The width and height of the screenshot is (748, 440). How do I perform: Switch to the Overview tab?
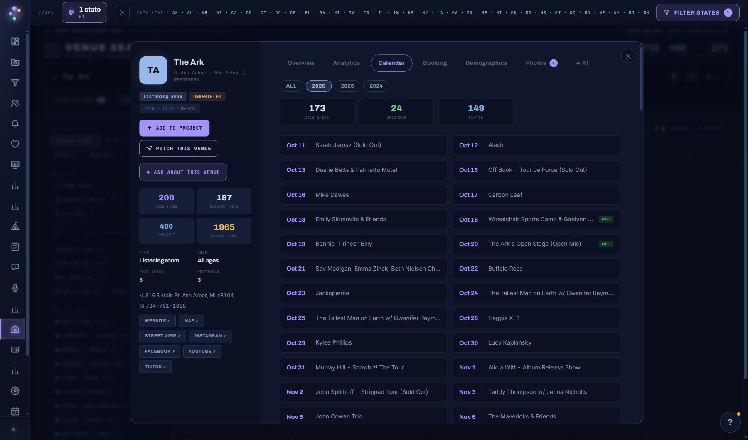[x=301, y=63]
